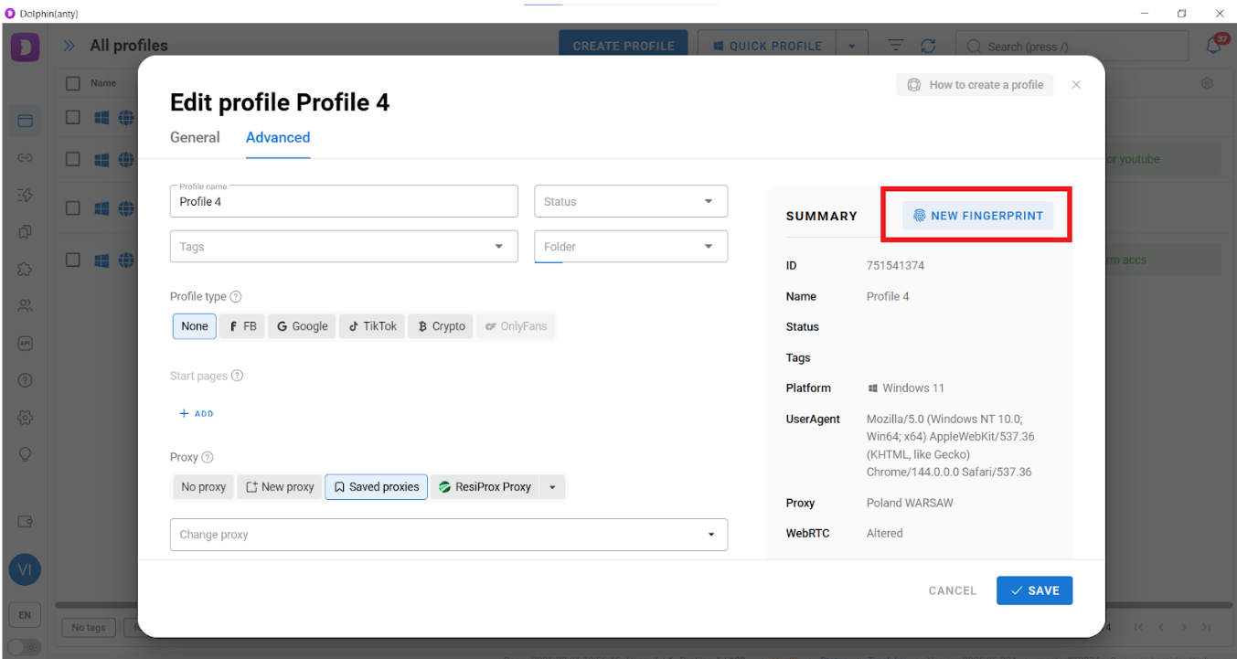This screenshot has height=659, width=1237.
Task: Open the settings gear in left sidebar
Action: [26, 418]
